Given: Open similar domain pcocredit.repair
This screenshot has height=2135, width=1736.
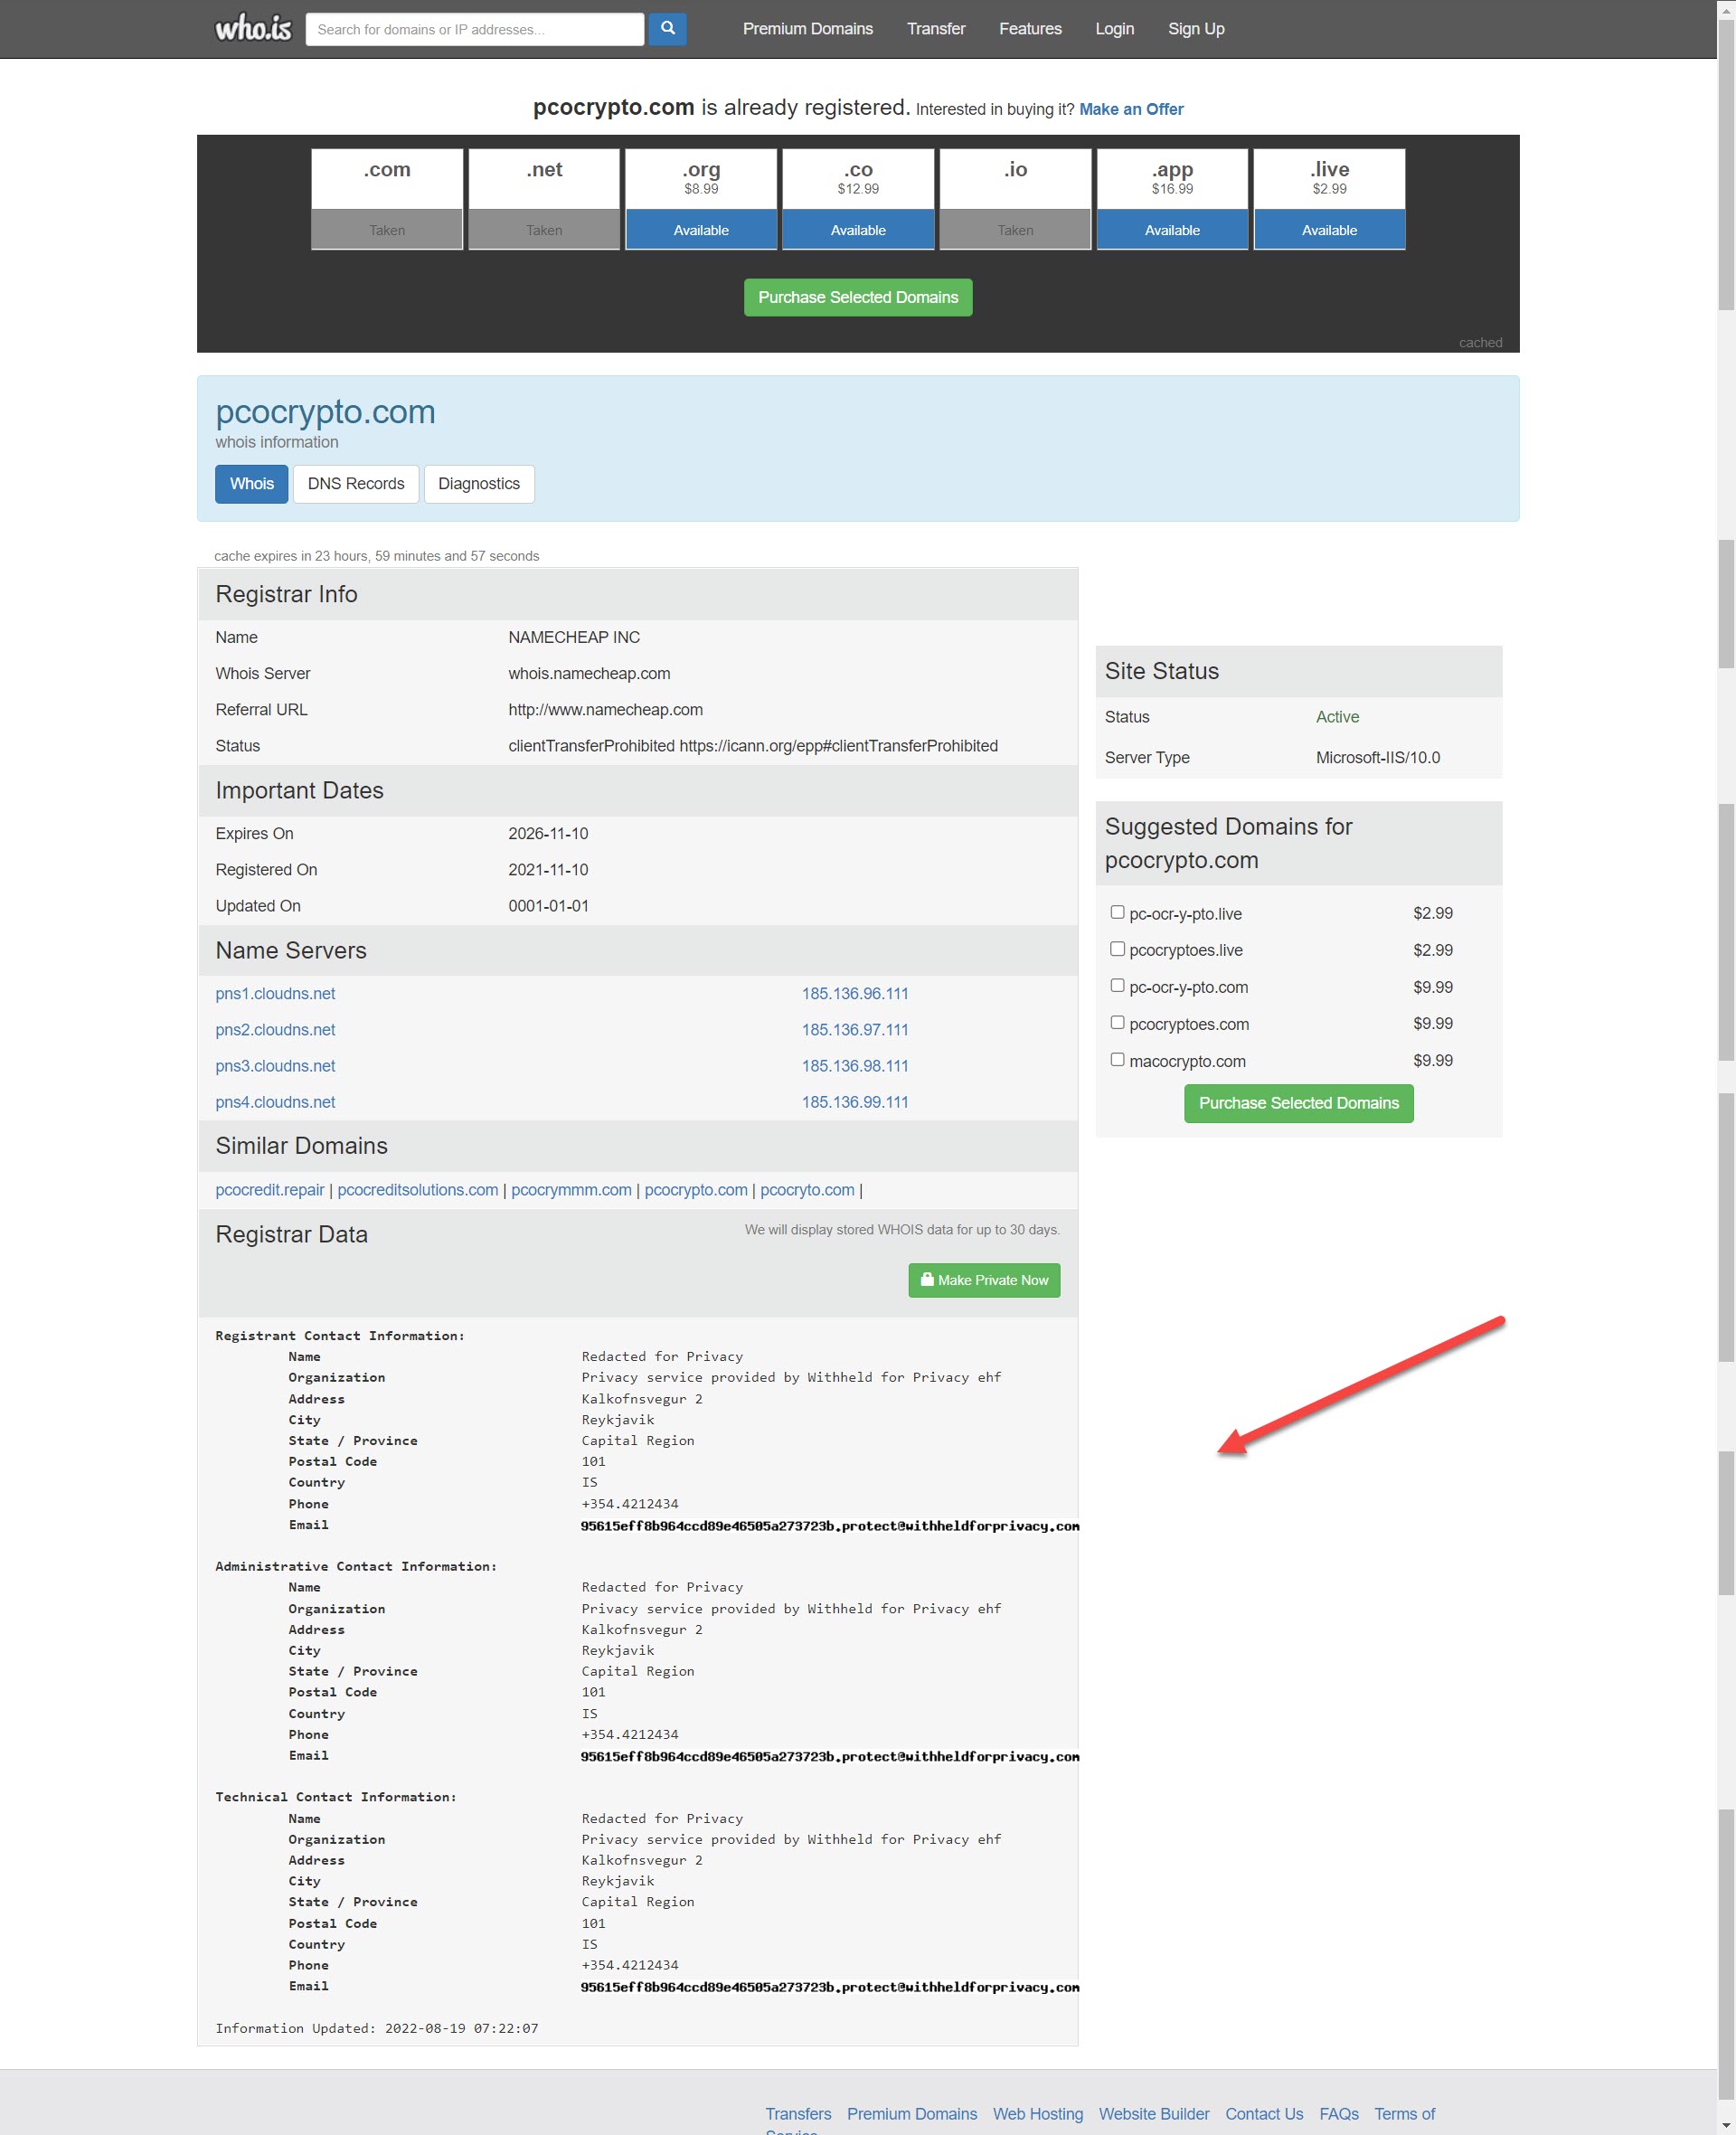Looking at the screenshot, I should 270,1190.
